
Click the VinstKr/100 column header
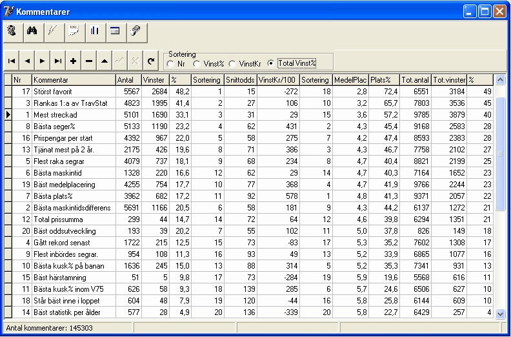click(x=278, y=80)
